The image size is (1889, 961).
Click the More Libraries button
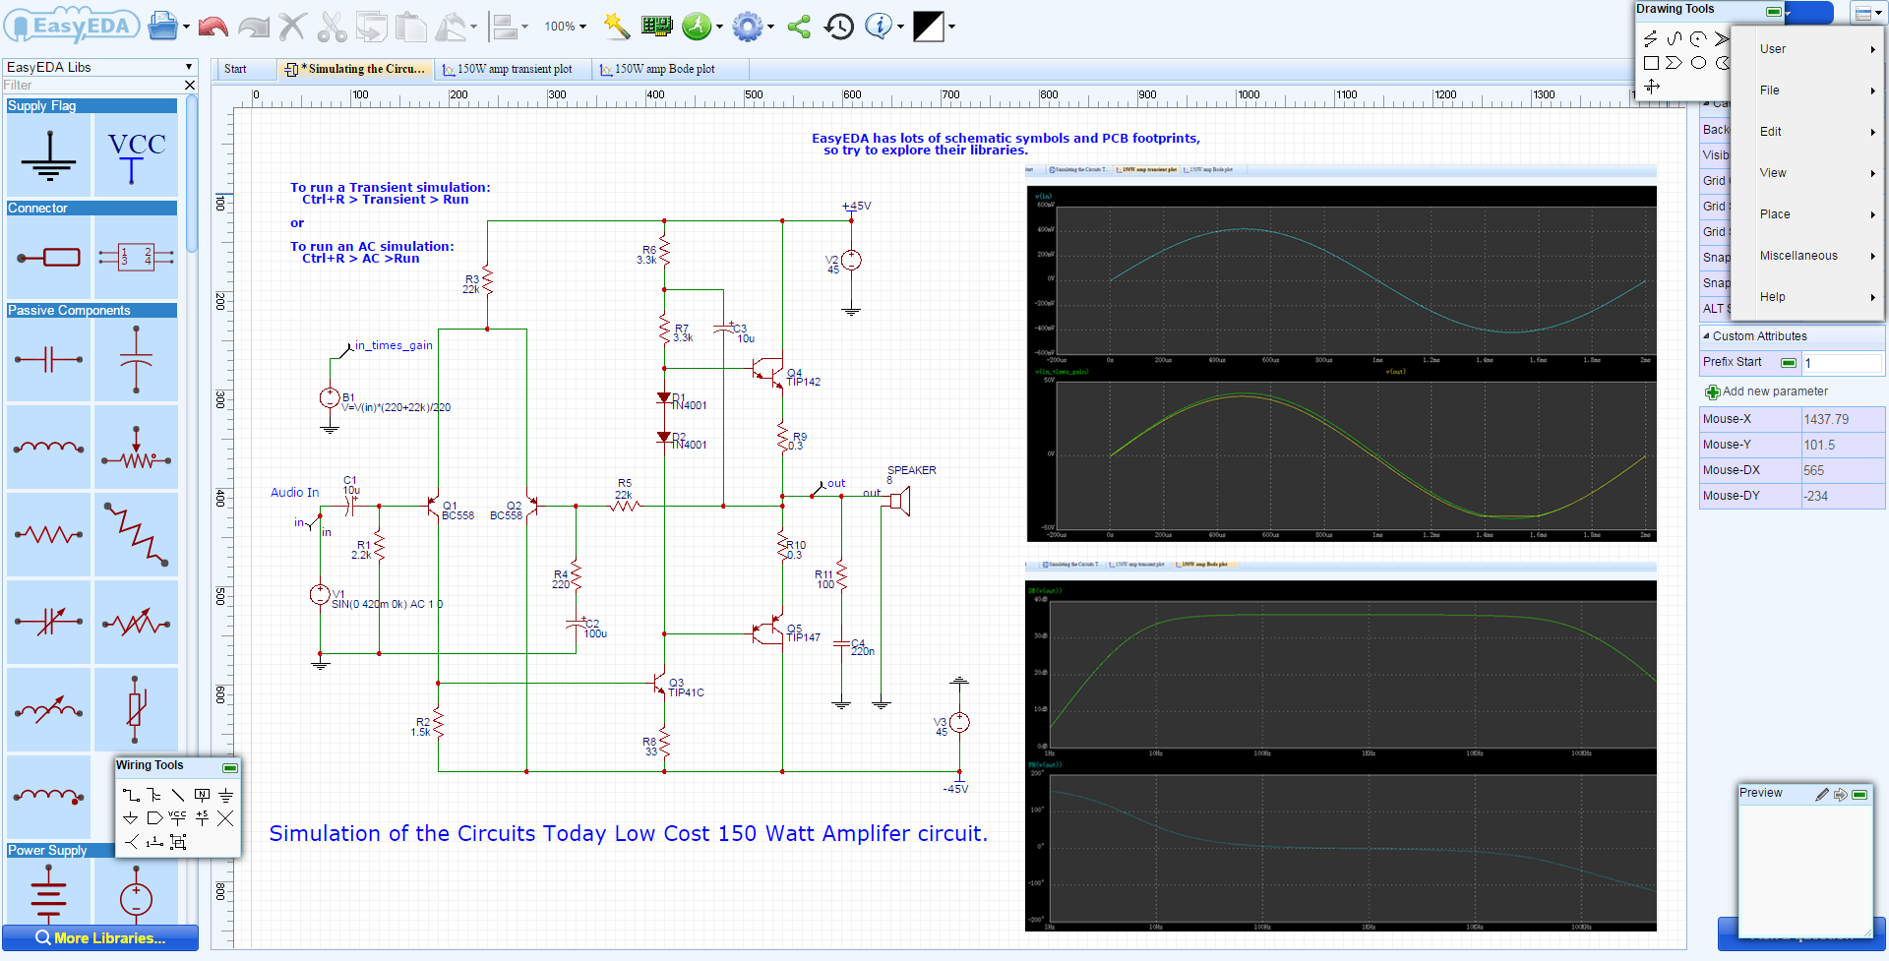(x=99, y=937)
